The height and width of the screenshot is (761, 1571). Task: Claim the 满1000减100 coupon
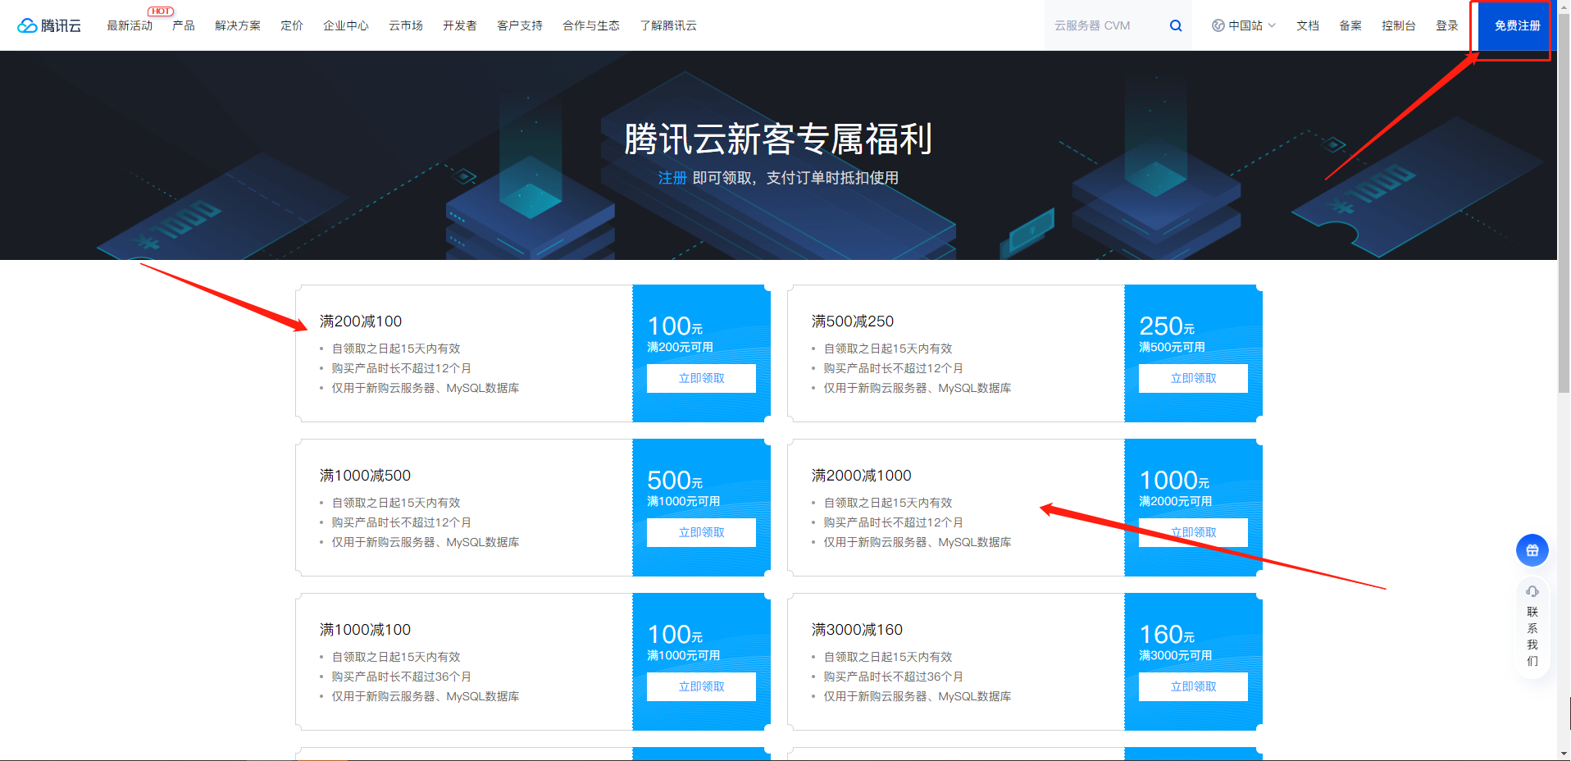pyautogui.click(x=701, y=686)
